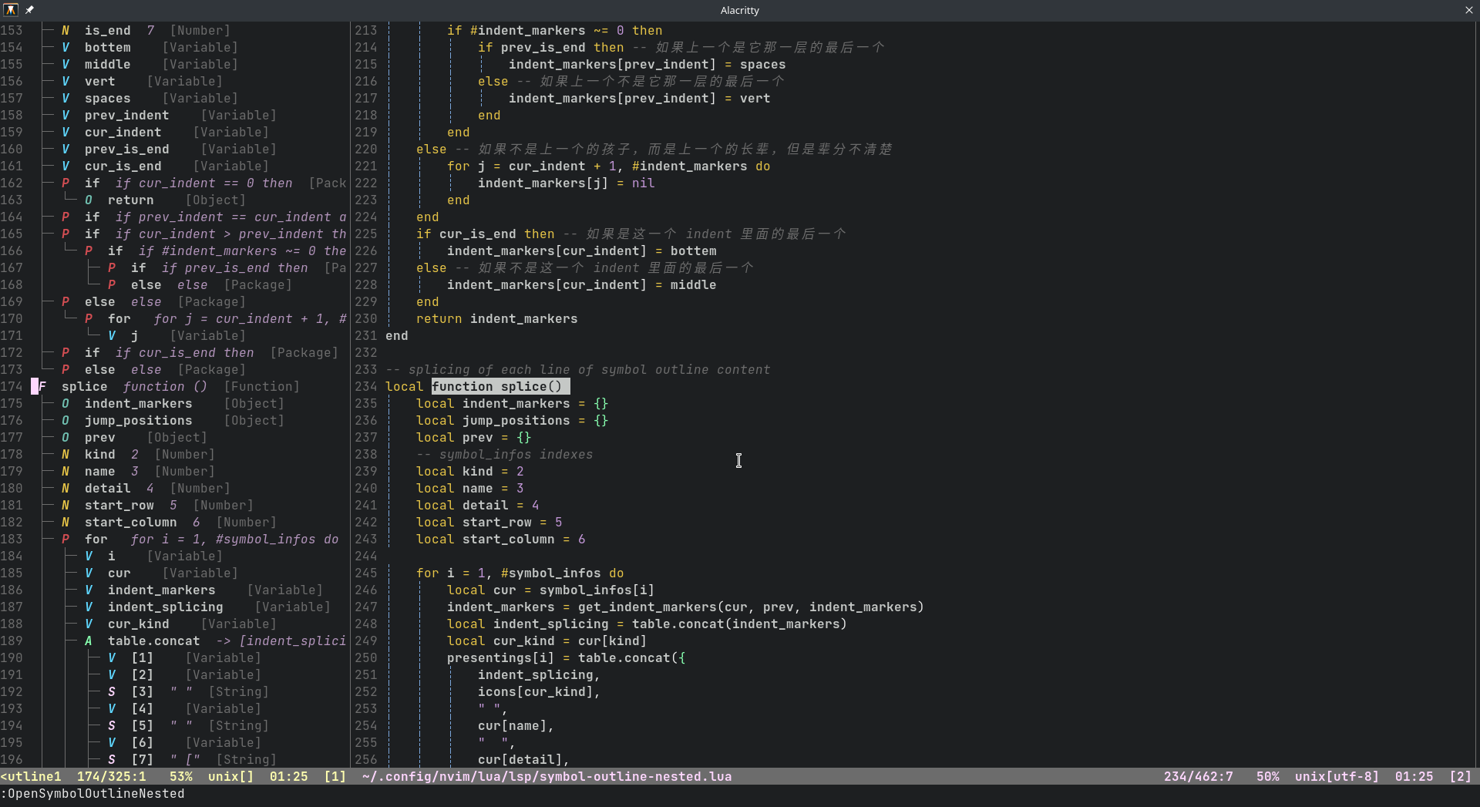Click the 53% scroll progress indicator
The height and width of the screenshot is (807, 1480).
click(181, 777)
